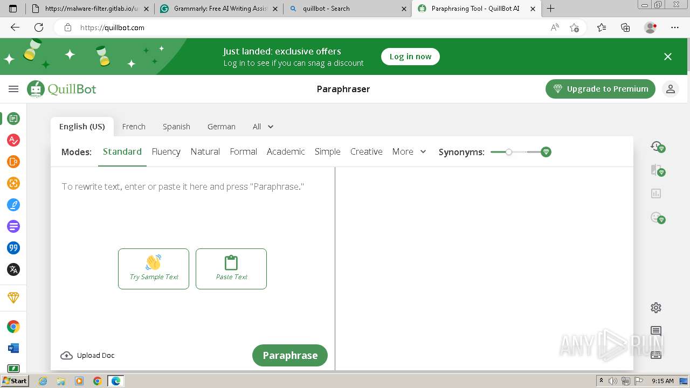Click the Premium diamond sidebar icon
The height and width of the screenshot is (388, 690).
point(13,297)
